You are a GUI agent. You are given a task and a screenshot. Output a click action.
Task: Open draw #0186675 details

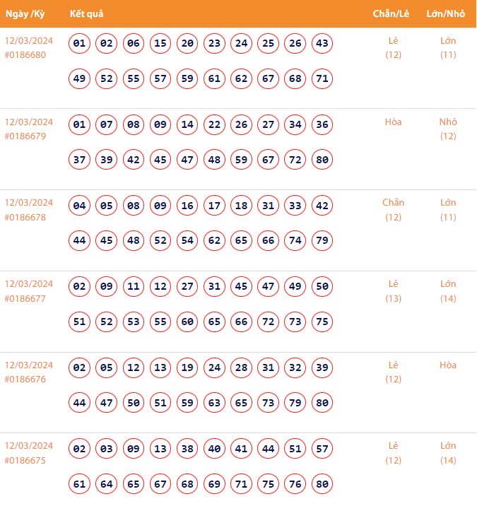(25, 460)
